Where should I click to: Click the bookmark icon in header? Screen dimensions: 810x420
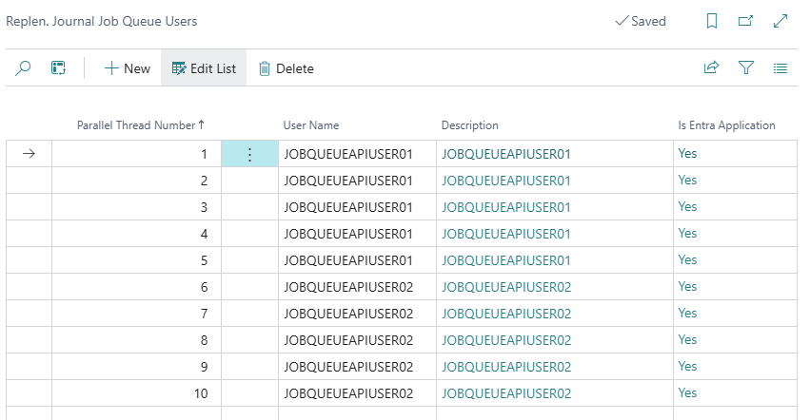coord(712,21)
